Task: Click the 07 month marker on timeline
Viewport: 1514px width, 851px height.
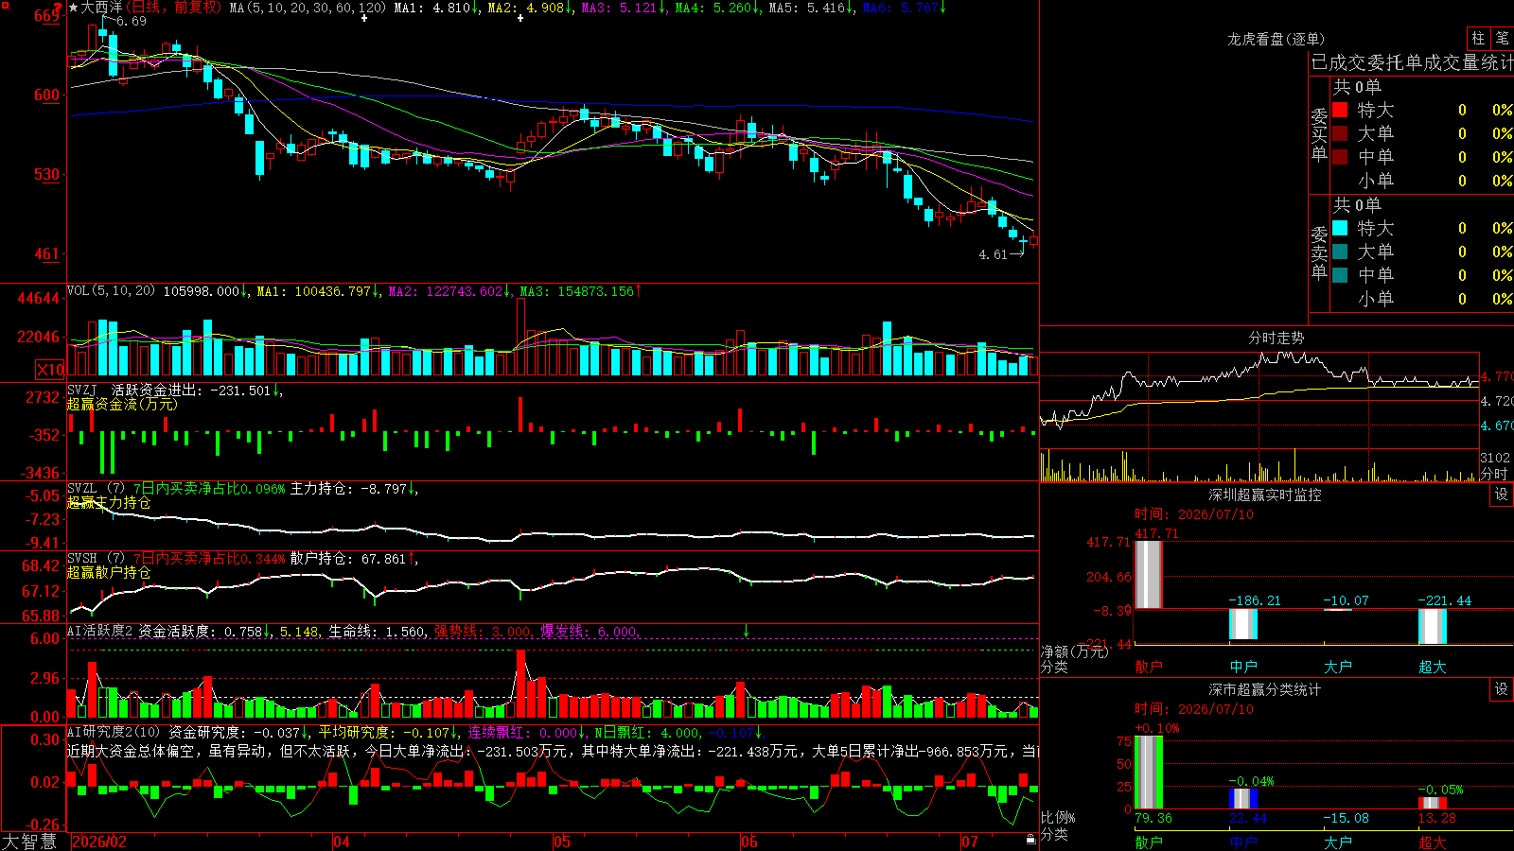Action: click(970, 842)
